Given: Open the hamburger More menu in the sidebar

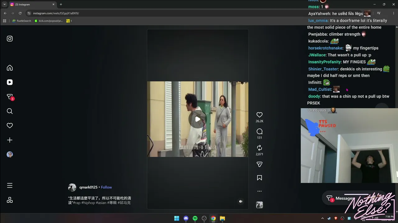Looking at the screenshot, I should 10,186.
